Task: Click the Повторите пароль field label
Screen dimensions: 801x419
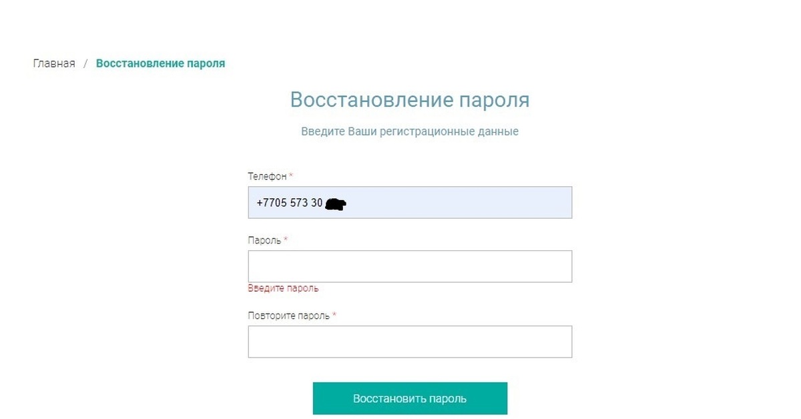Action: click(288, 316)
